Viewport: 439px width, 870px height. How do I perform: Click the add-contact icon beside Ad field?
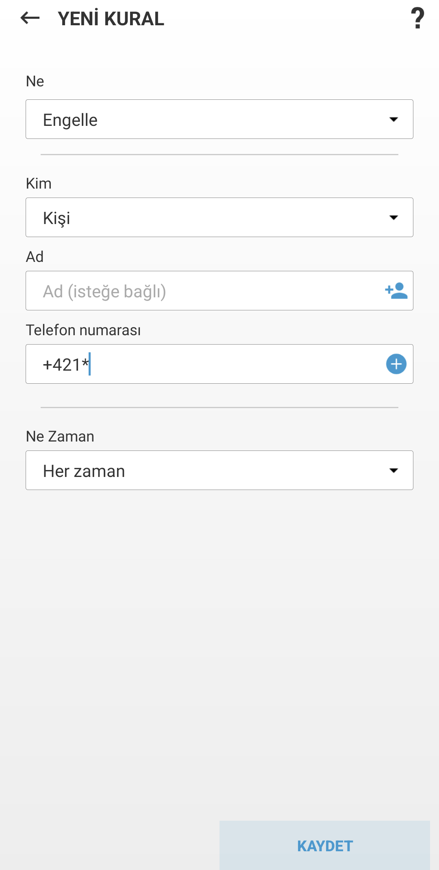tap(395, 290)
